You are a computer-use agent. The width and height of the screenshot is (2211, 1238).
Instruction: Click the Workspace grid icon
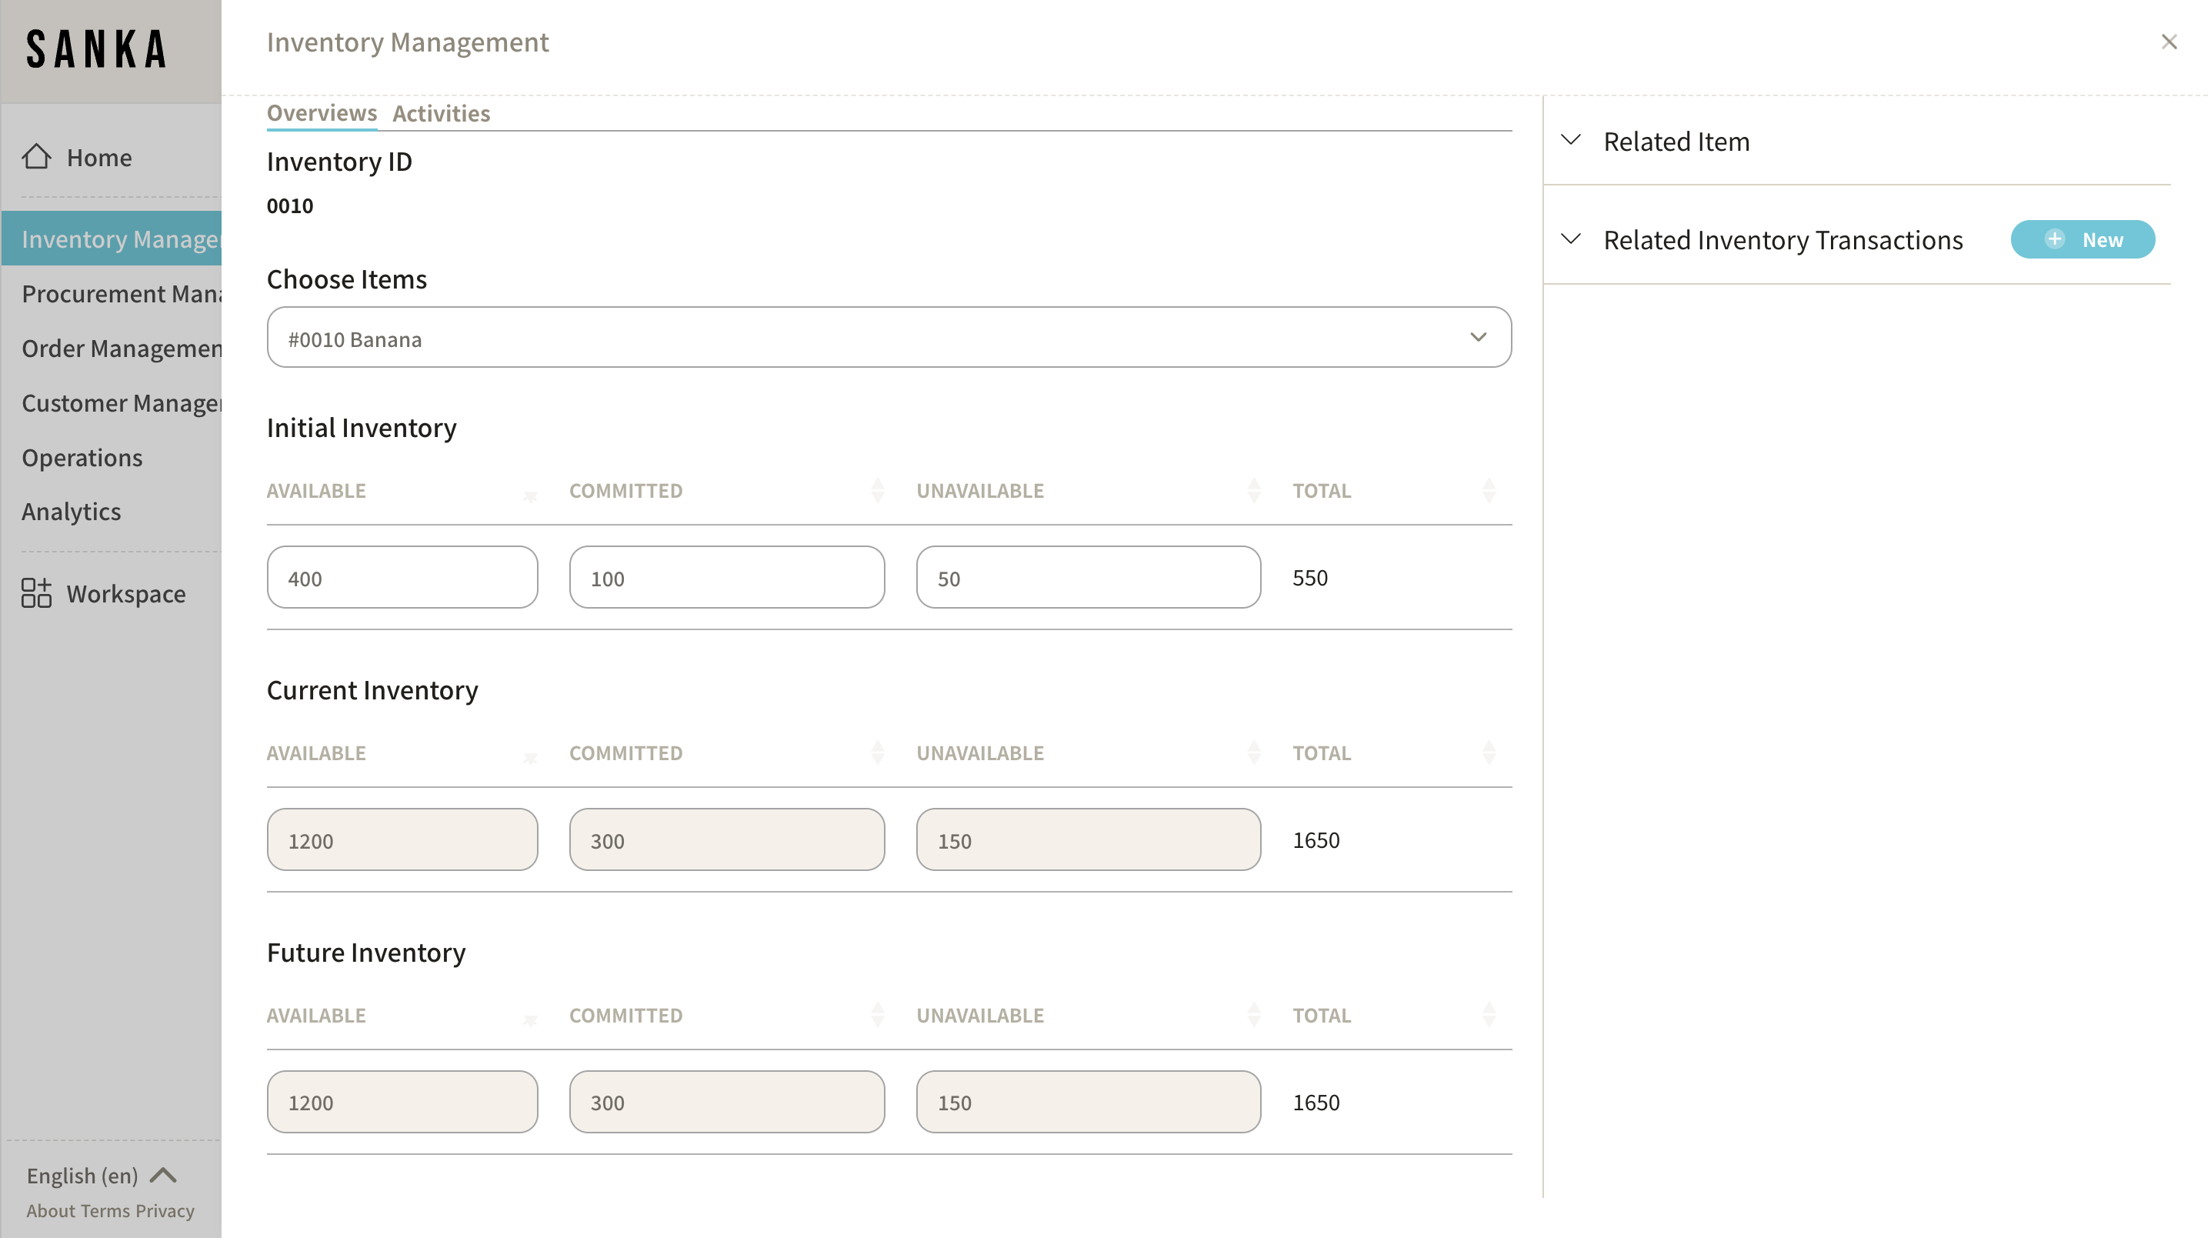pos(36,593)
